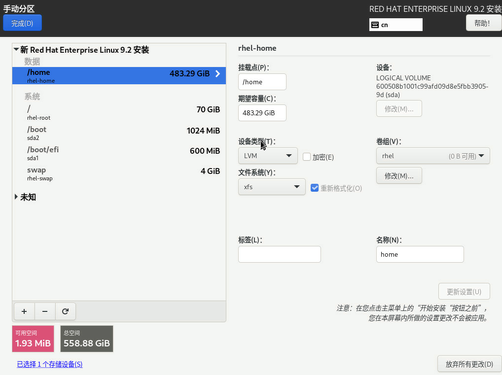Toggle the reformat (重新格式化) checkbox
This screenshot has height=375, width=502.
[x=315, y=188]
